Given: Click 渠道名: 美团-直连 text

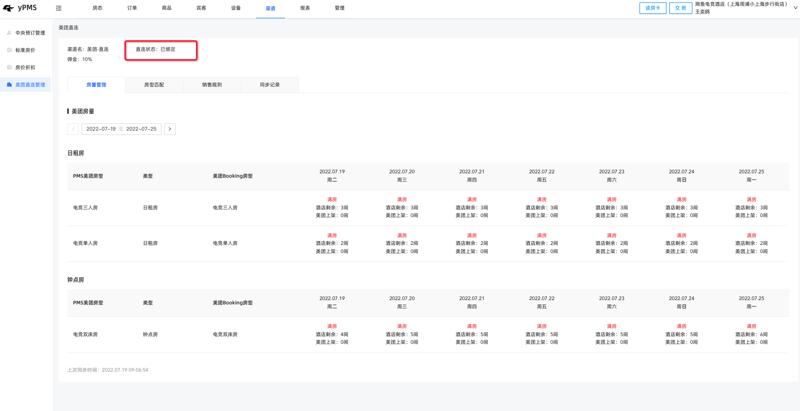Looking at the screenshot, I should coord(88,49).
